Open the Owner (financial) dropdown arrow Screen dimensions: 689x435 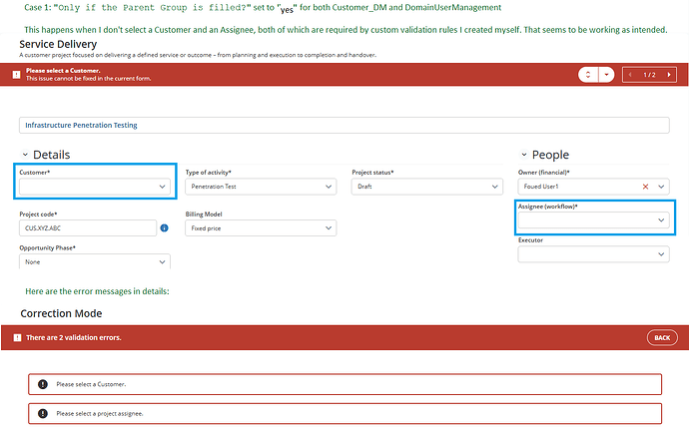coord(661,187)
